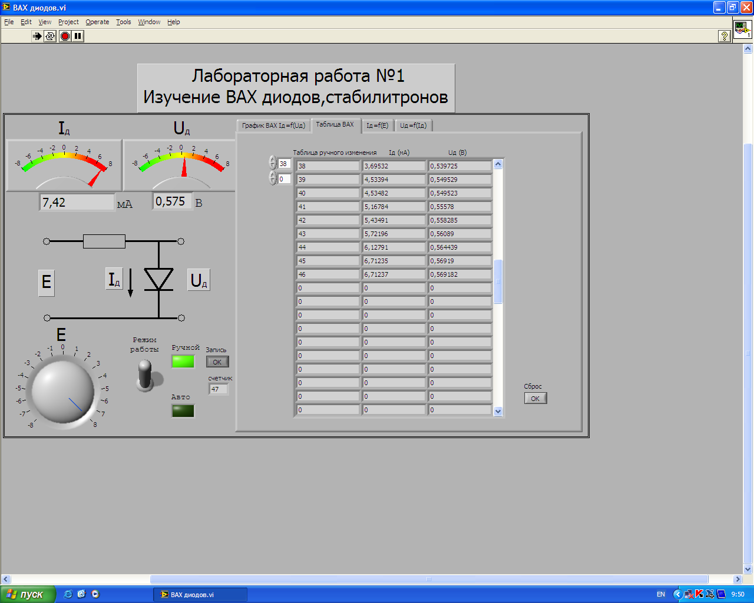Click the window scrollbar up arrow
This screenshot has width=754, height=603.
[x=748, y=49]
